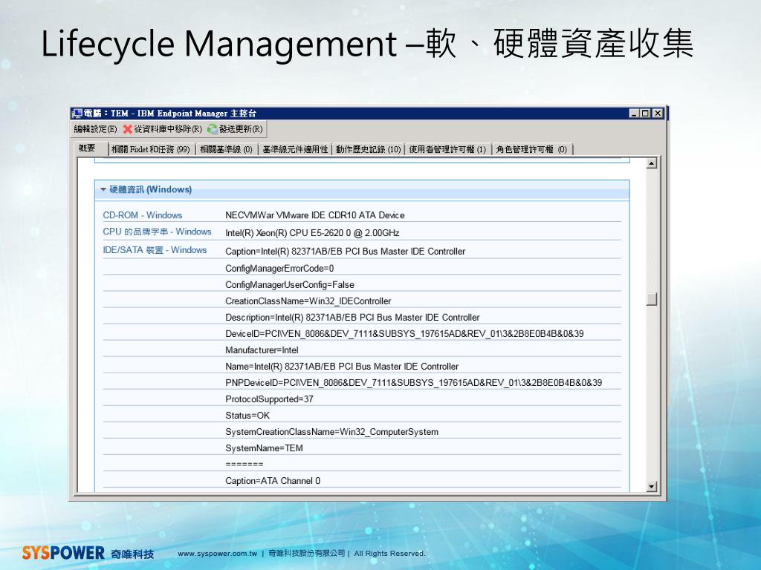Click the ConfigManagerErrorCode=0 row
This screenshot has width=761, height=570.
pyautogui.click(x=279, y=269)
